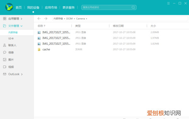This screenshot has height=119, width=189.
Task: Open the 更多服务 tab
Action: tap(69, 8)
